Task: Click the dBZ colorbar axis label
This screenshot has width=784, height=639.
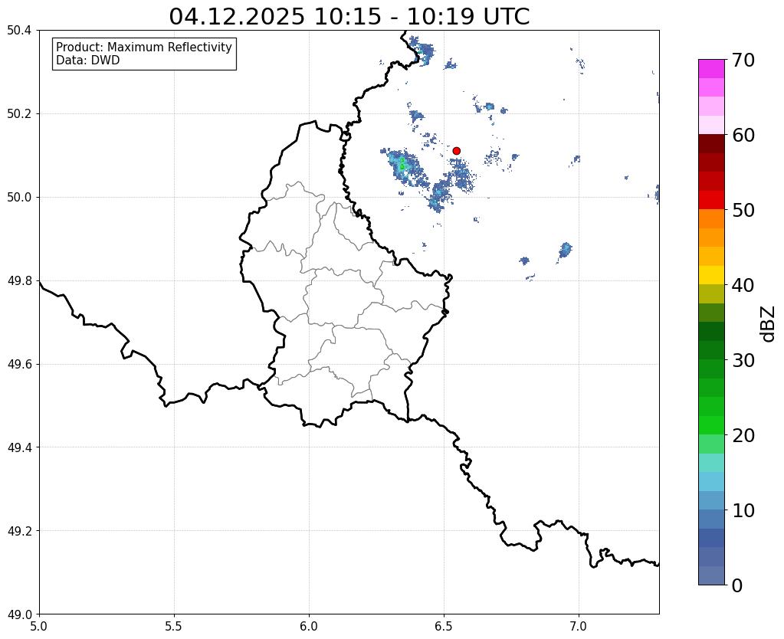Action: 769,324
